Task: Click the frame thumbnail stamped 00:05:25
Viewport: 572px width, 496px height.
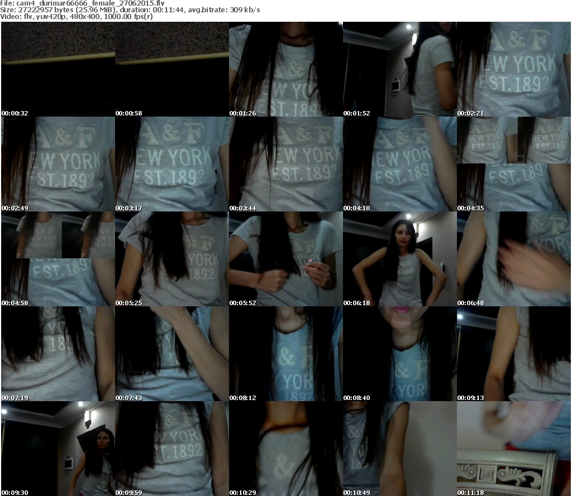Action: (x=172, y=259)
